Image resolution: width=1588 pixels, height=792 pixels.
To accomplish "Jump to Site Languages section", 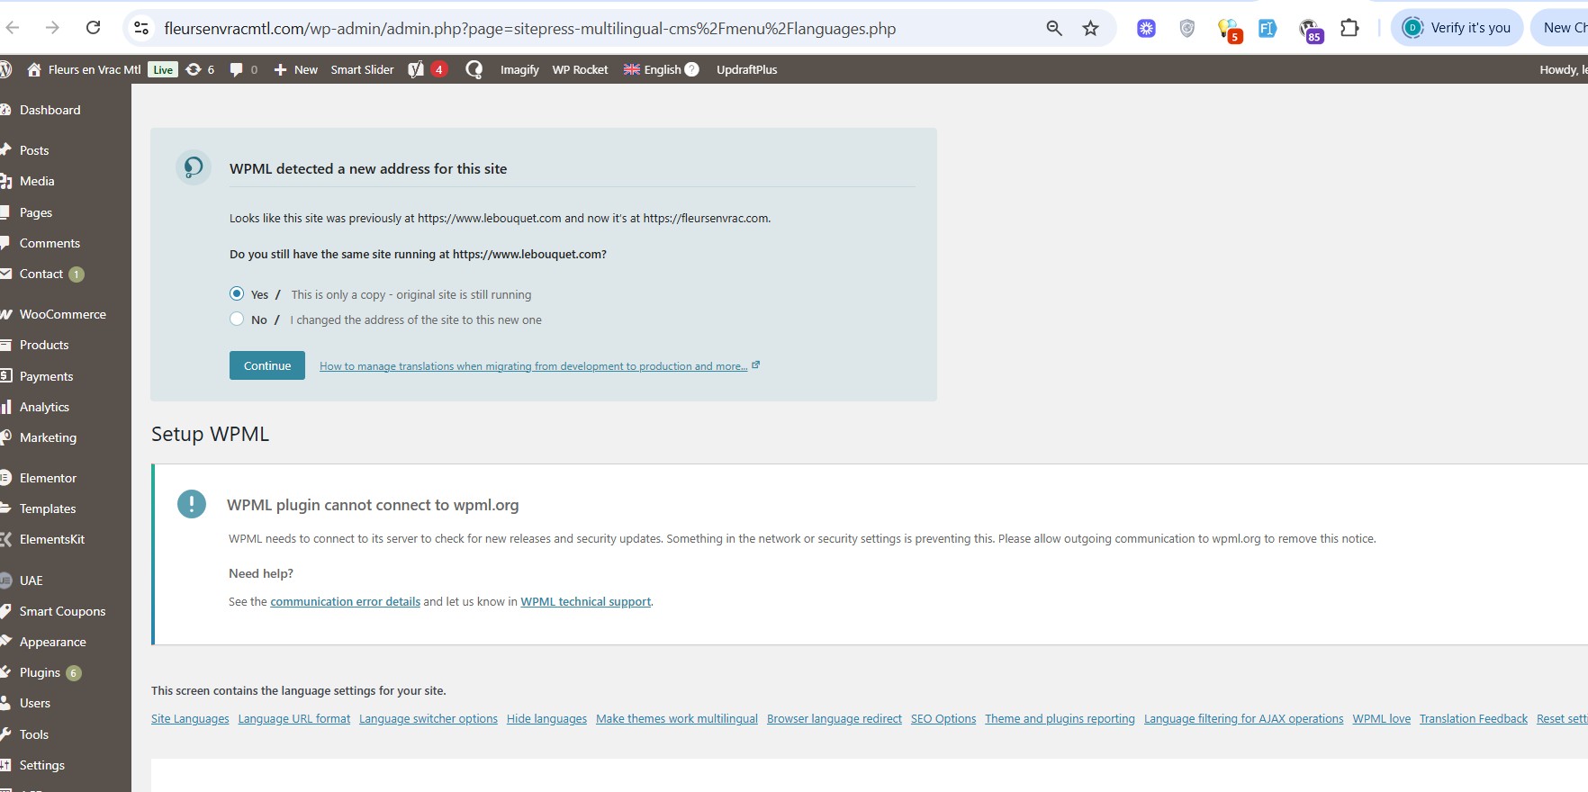I will (190, 718).
